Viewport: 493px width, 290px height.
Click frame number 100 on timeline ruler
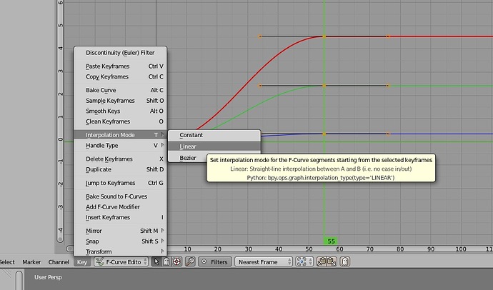(461, 249)
